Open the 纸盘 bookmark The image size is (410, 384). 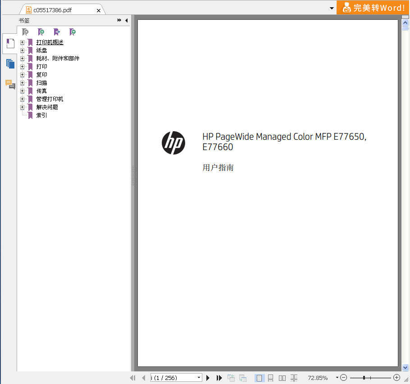coord(41,50)
